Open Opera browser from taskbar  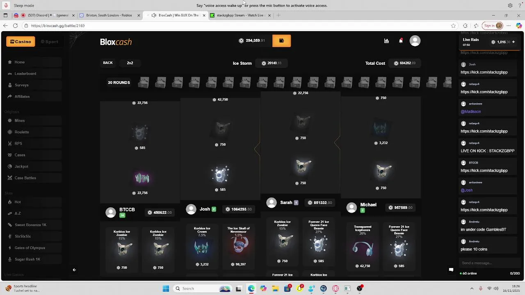click(336, 288)
